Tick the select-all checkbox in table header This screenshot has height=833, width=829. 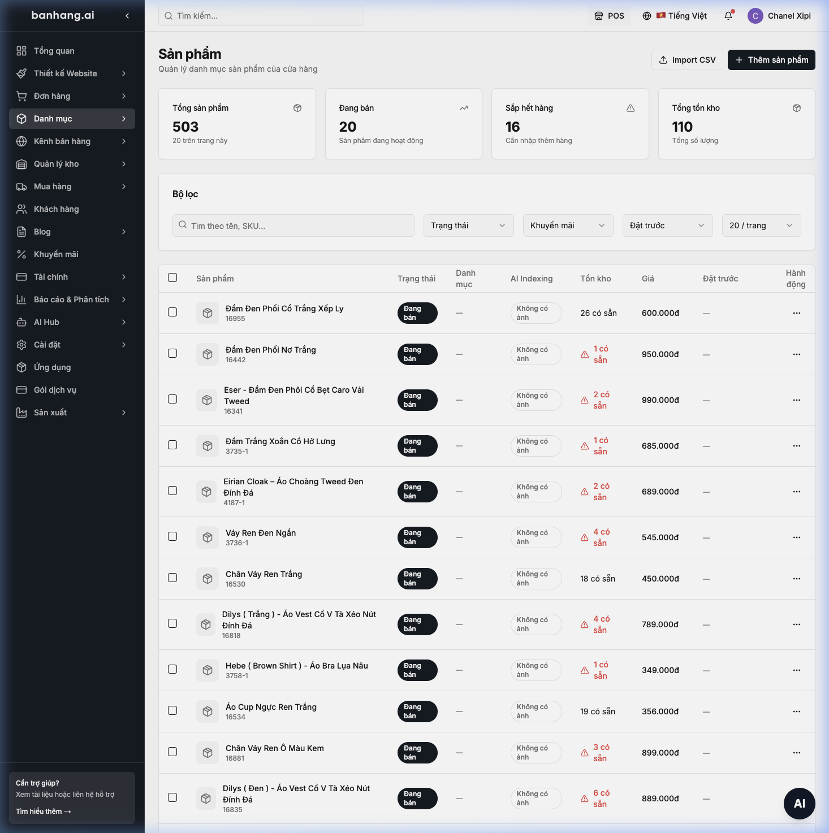tap(172, 277)
